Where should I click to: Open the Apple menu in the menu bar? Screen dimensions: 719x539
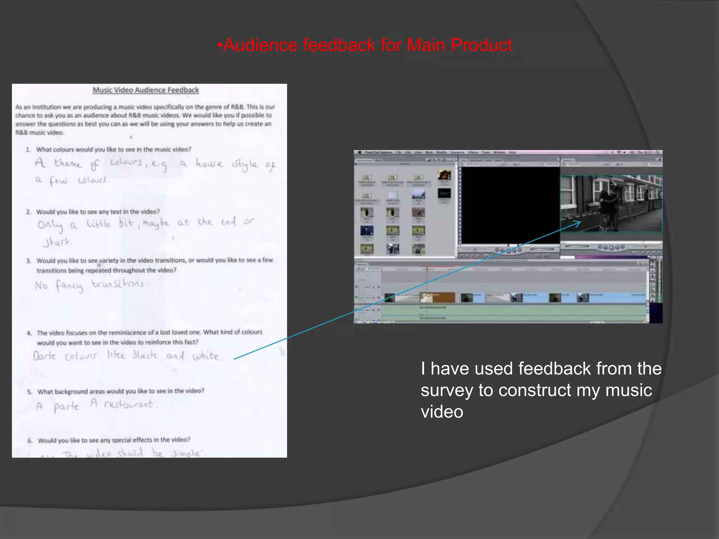tap(359, 152)
